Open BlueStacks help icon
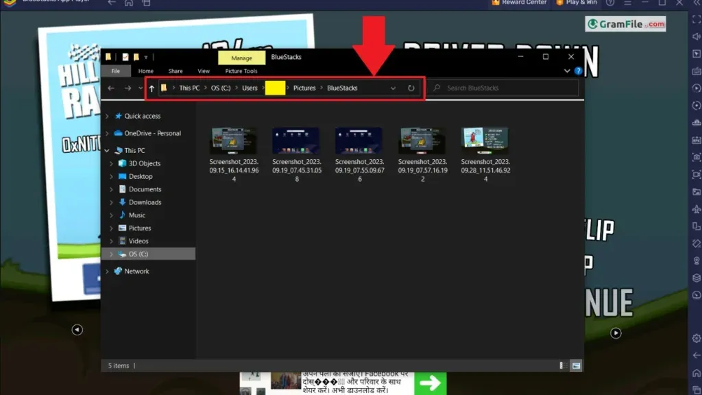 pos(610,3)
